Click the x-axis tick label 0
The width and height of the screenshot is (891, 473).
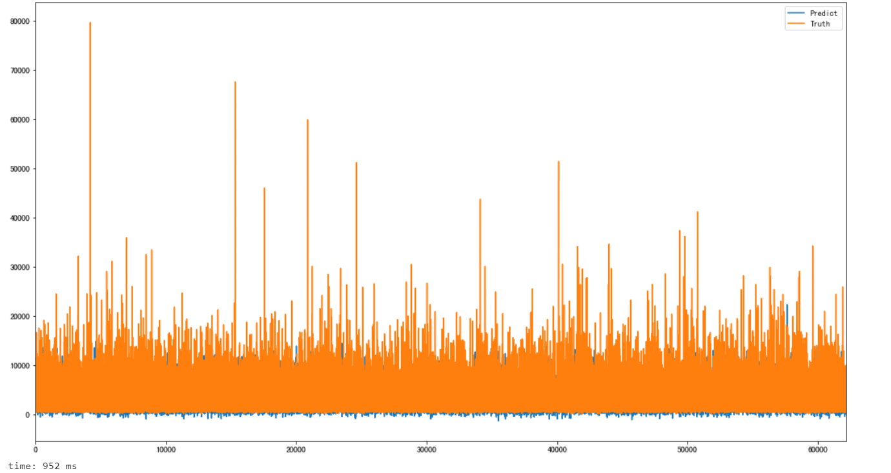tap(36, 449)
